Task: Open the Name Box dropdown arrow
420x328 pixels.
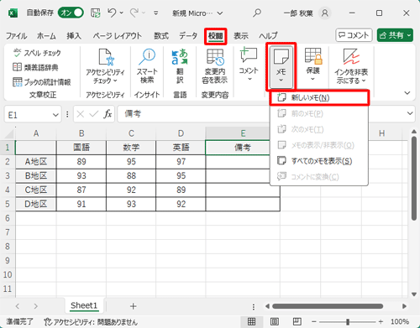Action: point(55,115)
